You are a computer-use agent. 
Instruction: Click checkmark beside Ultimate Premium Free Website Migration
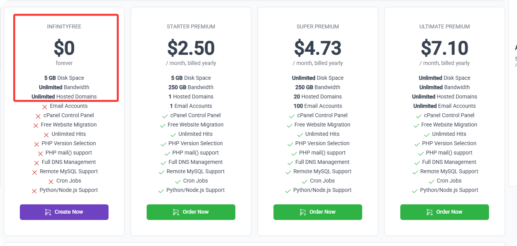click(416, 125)
